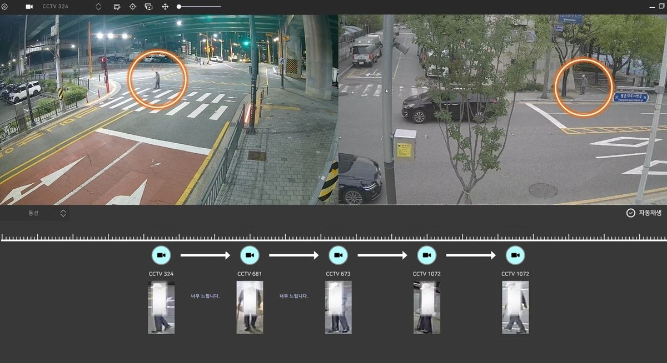
Task: Select the crosshair target tool
Action: point(133,7)
